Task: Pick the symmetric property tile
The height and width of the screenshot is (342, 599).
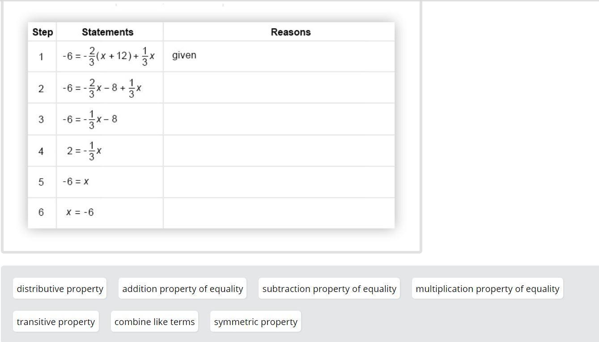Action: [x=255, y=322]
